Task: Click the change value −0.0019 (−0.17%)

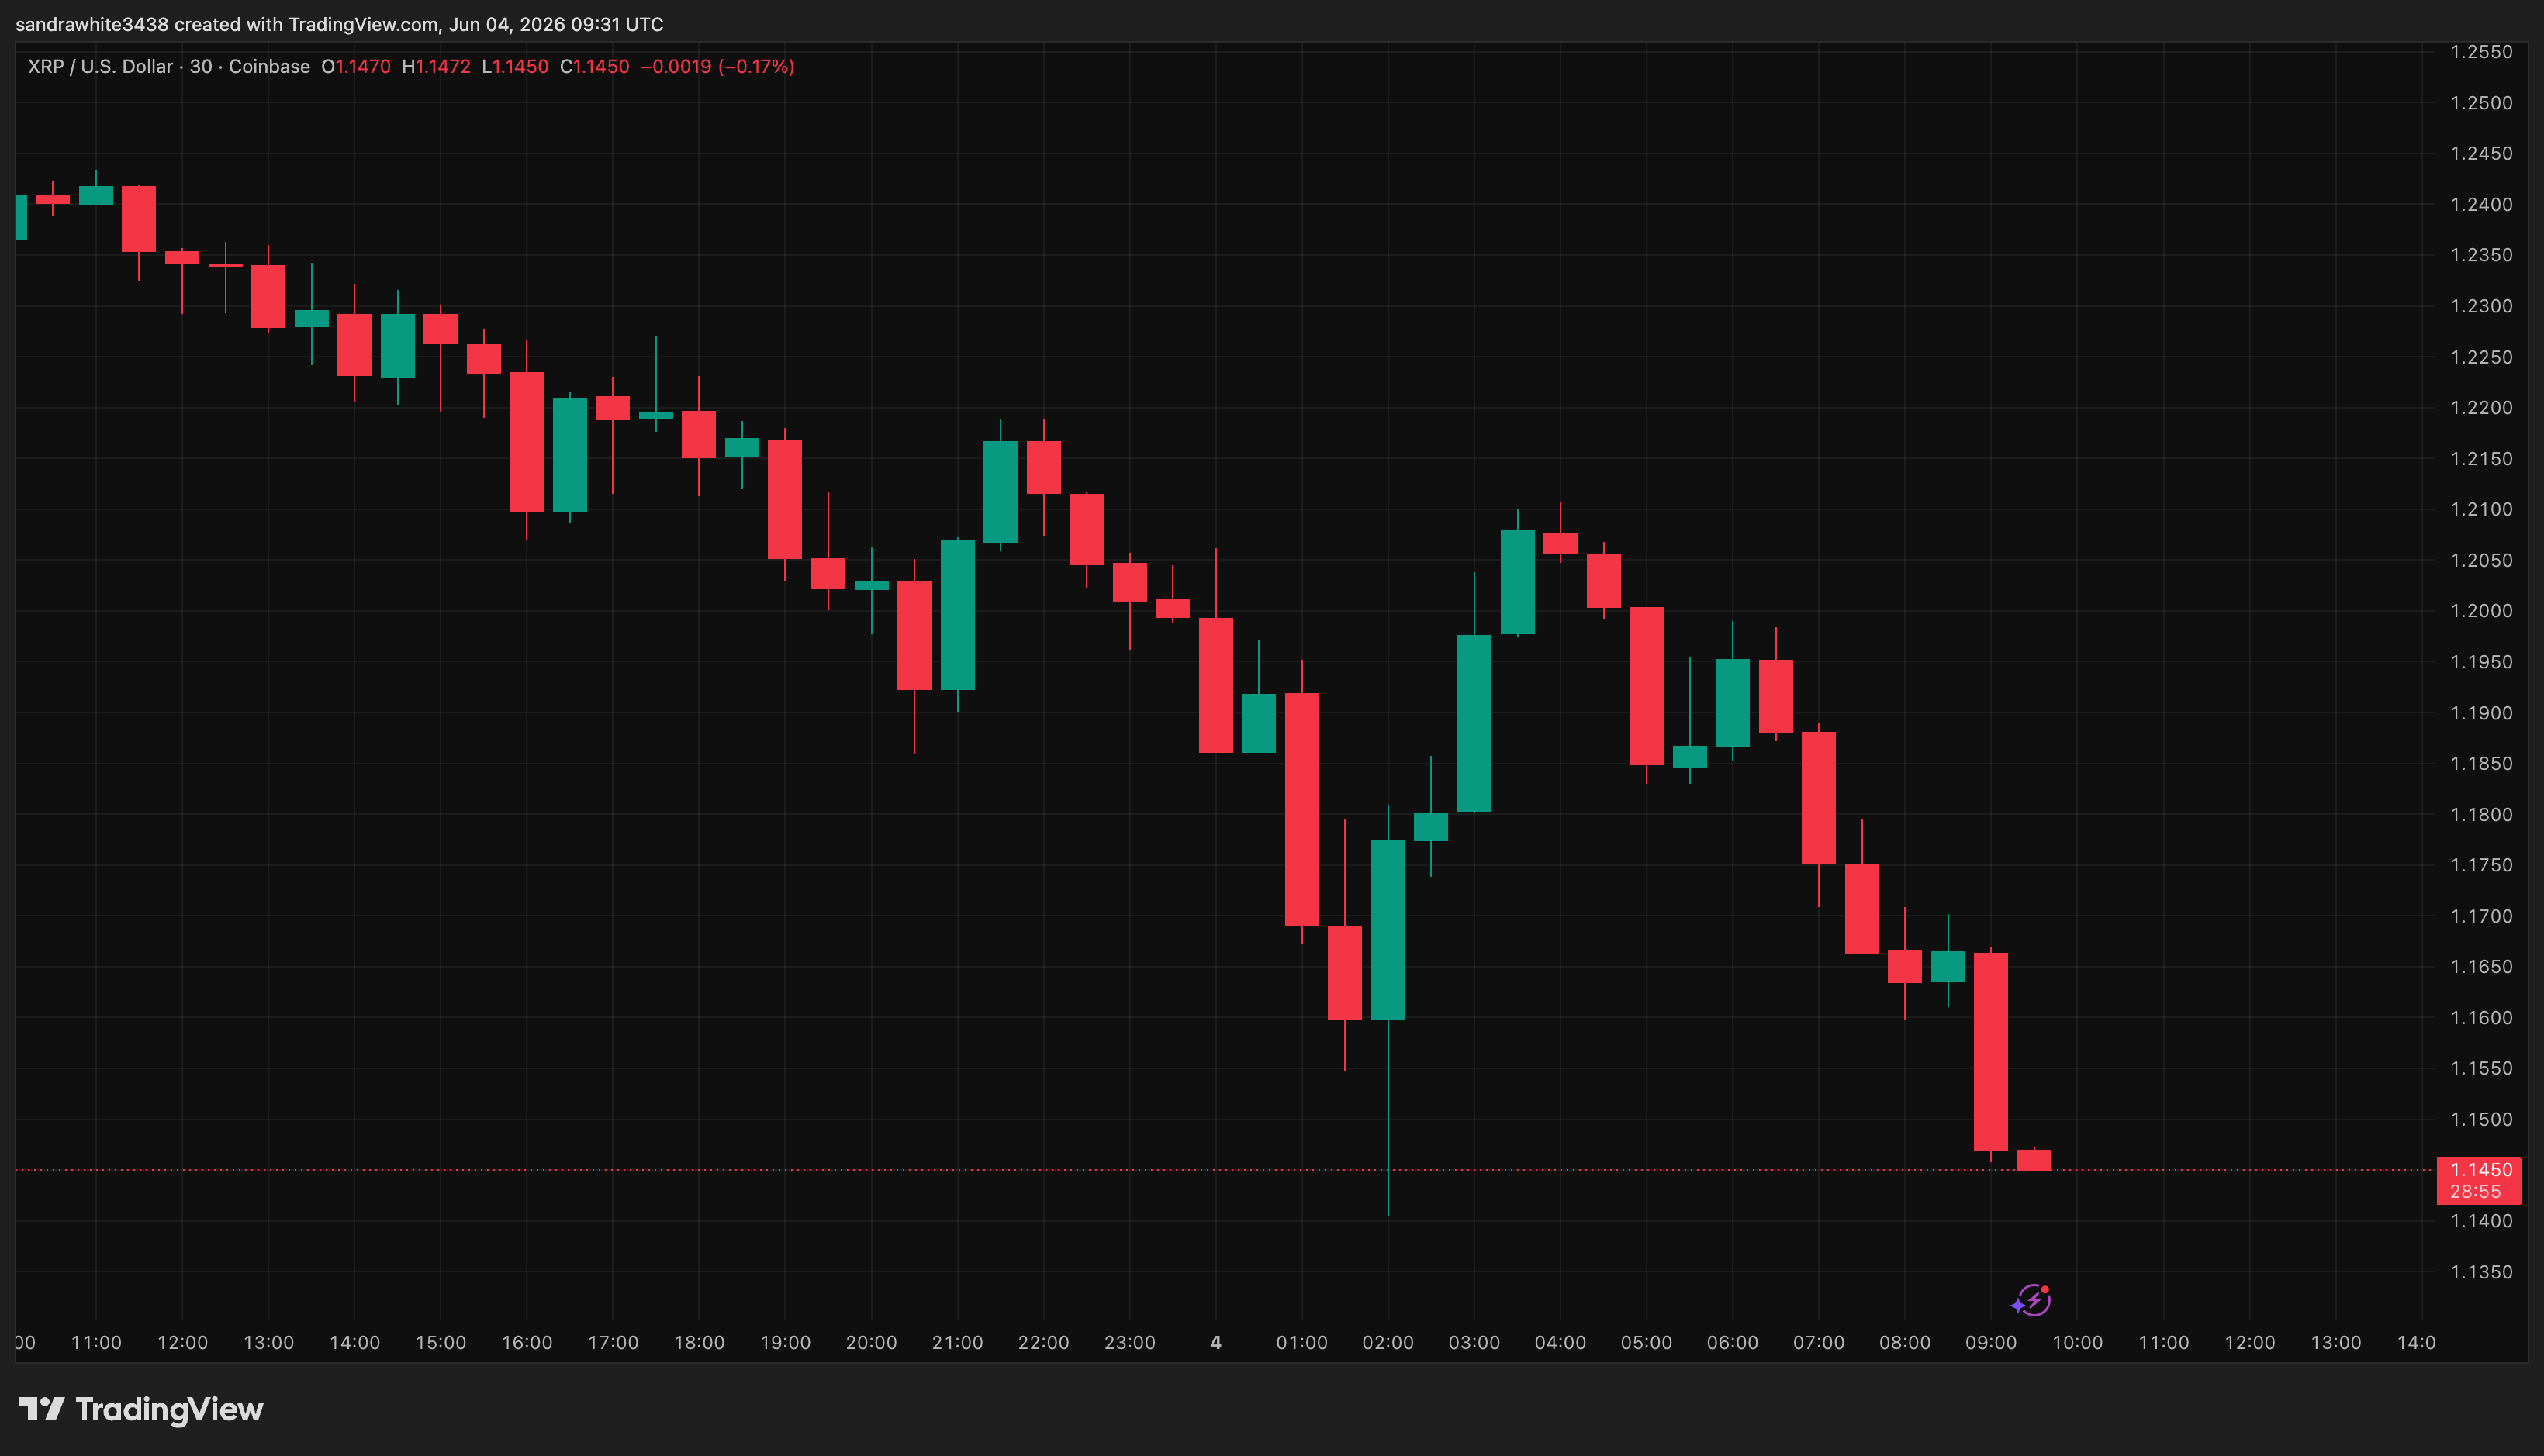Action: pyautogui.click(x=717, y=67)
